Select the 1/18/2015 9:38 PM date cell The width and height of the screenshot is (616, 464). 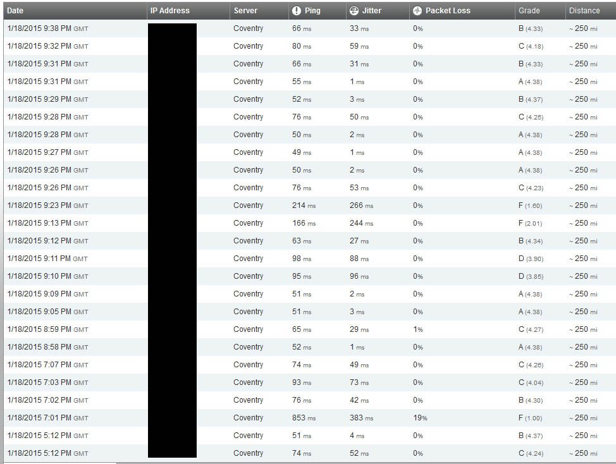point(47,28)
